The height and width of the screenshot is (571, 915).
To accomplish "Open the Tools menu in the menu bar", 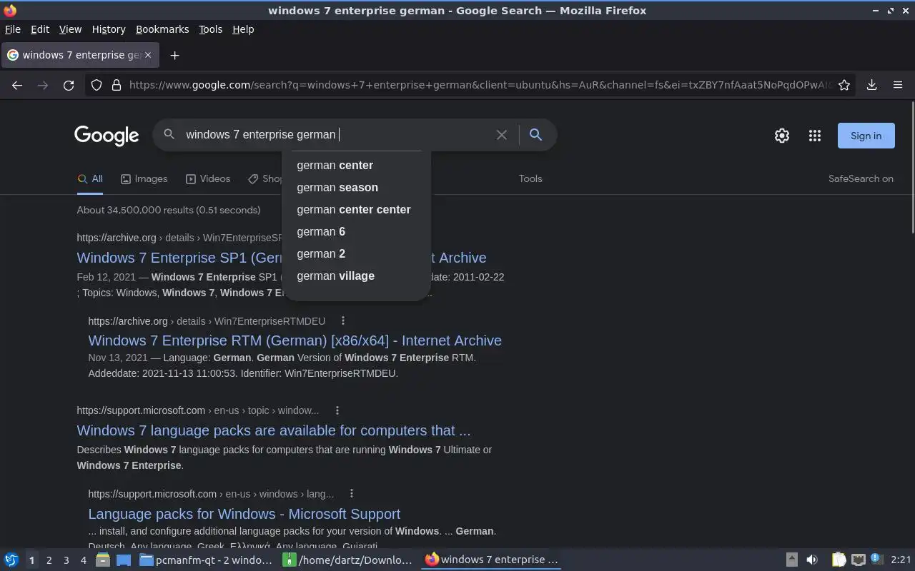I will tap(210, 29).
